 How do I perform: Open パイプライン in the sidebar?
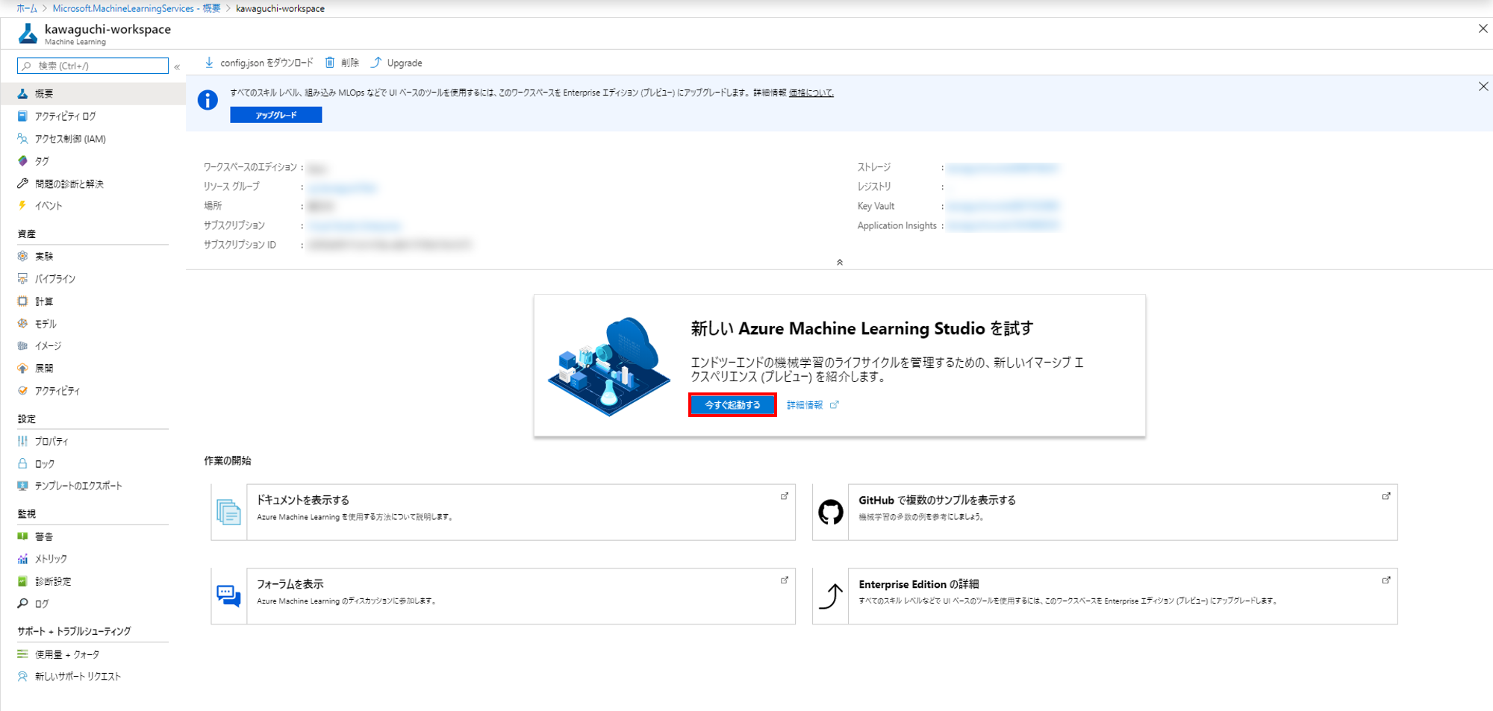pos(54,279)
